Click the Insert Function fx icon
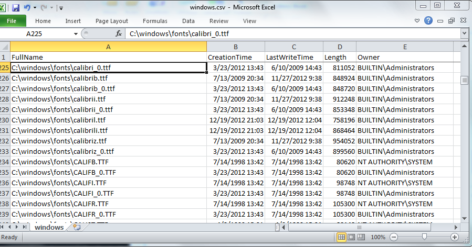472x247 pixels. tap(119, 33)
